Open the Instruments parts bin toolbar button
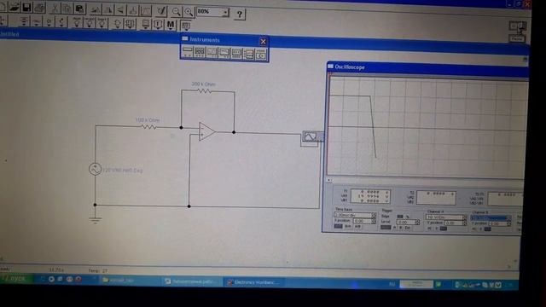 tap(186, 26)
